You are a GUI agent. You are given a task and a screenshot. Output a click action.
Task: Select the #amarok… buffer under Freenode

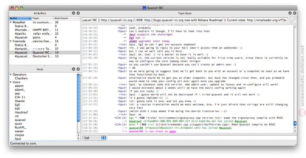[45, 49]
